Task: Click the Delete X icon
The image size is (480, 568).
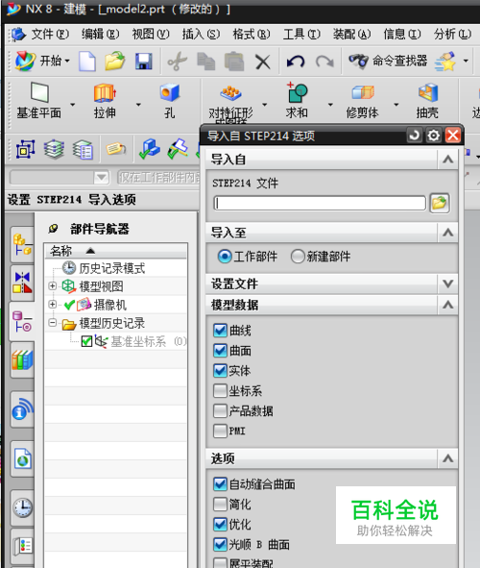Action: point(263,62)
